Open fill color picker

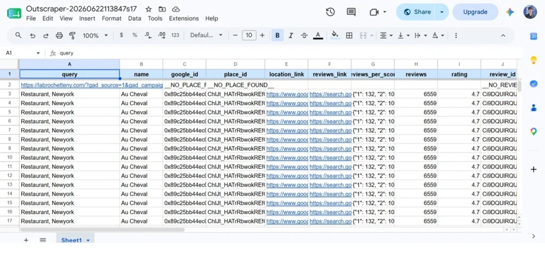[335, 35]
